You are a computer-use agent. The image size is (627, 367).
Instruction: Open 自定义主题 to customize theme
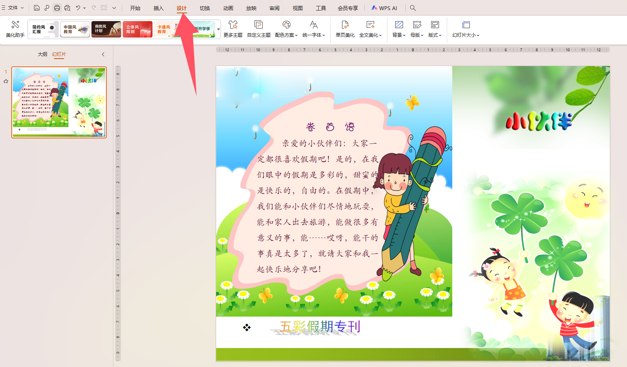point(258,29)
